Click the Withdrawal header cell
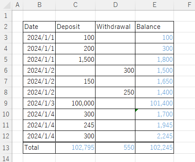195x162 pixels. pyautogui.click(x=115, y=27)
